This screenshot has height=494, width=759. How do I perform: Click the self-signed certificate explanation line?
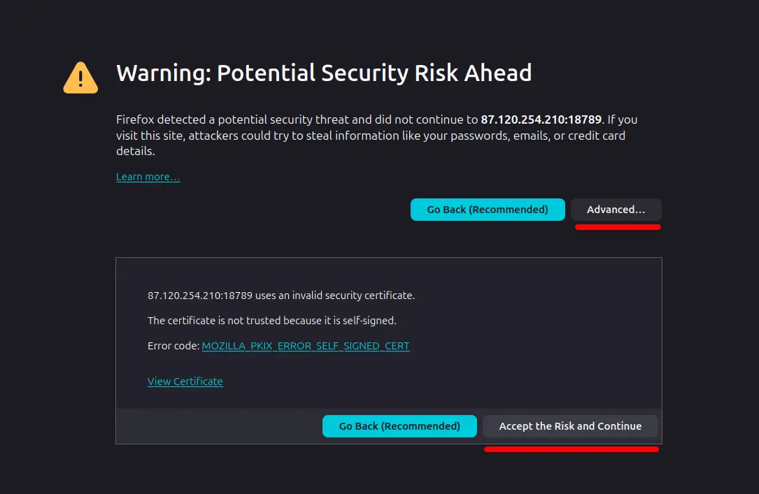point(271,320)
